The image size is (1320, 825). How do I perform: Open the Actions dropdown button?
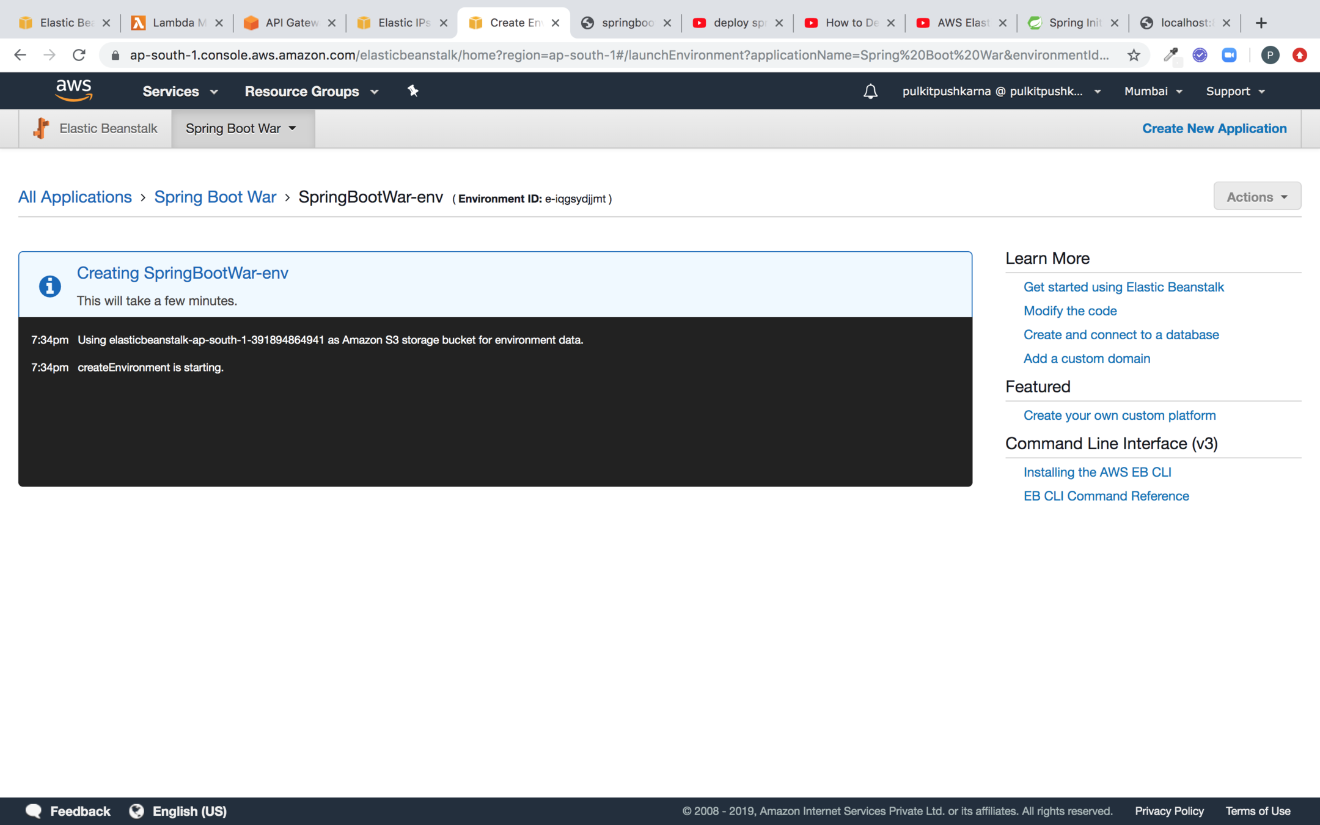click(1256, 197)
